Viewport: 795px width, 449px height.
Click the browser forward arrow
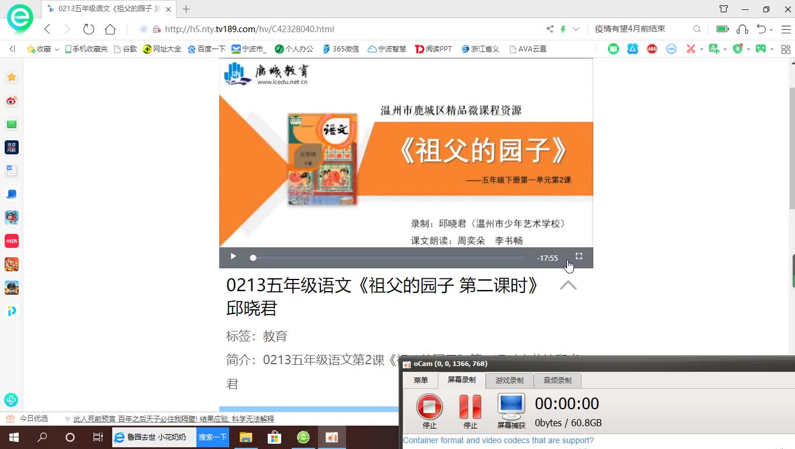tap(67, 29)
